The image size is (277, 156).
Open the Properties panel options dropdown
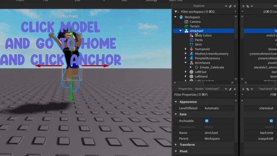coord(226,89)
